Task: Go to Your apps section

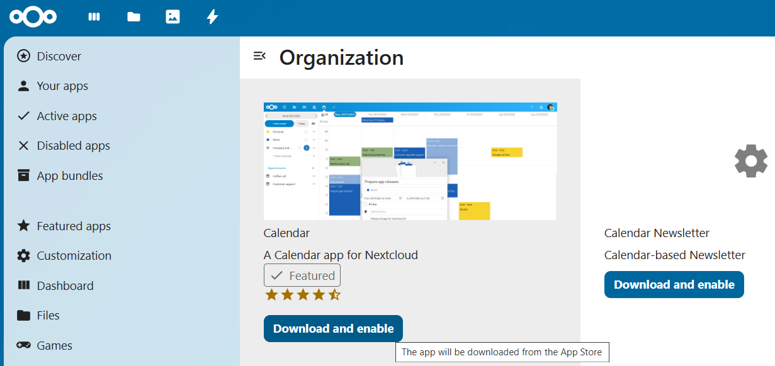Action: click(62, 86)
